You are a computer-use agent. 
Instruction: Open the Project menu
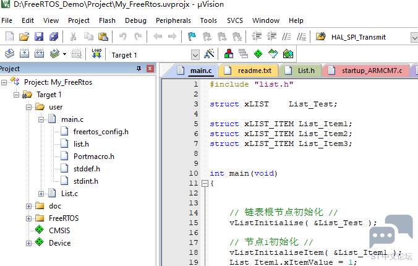pyautogui.click(x=79, y=20)
